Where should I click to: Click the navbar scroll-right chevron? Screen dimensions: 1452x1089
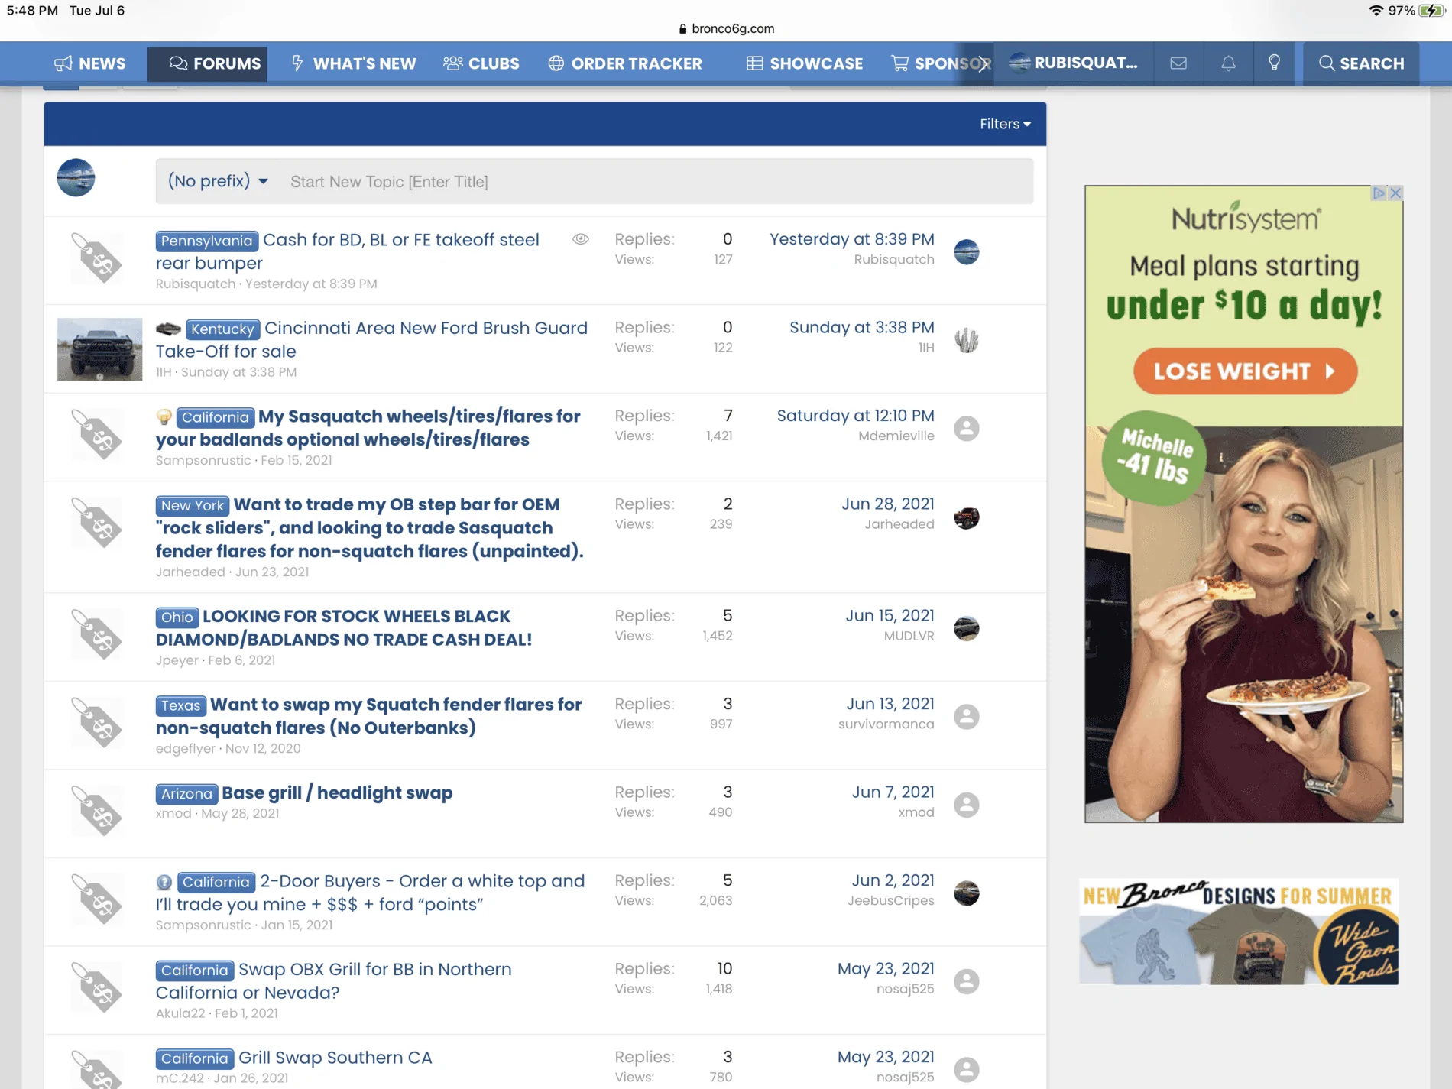[x=983, y=64]
